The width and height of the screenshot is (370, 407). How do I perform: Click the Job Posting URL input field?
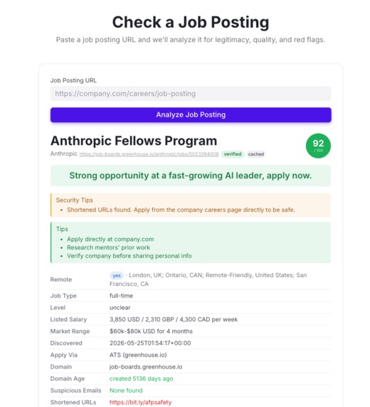coord(191,94)
